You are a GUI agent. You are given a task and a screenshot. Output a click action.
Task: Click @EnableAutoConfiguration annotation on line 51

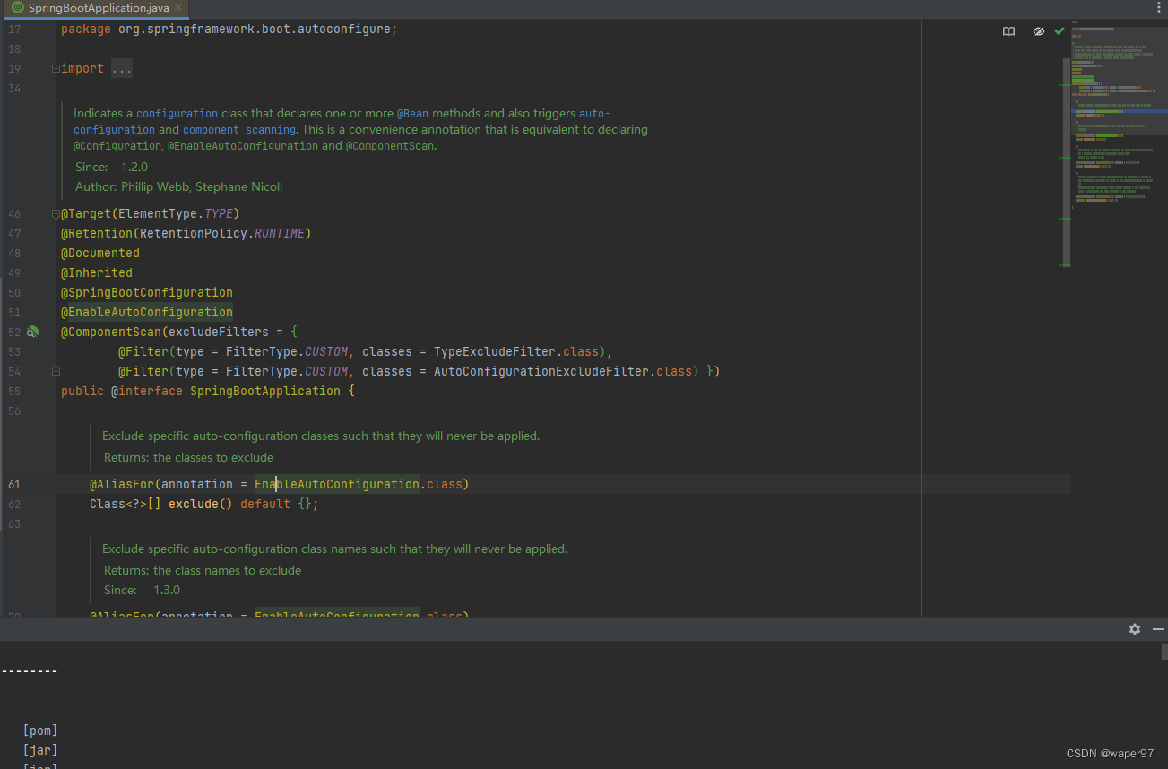click(147, 312)
